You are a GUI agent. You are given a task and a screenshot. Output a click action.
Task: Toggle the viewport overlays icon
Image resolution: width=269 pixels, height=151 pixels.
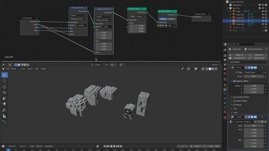coord(196,69)
